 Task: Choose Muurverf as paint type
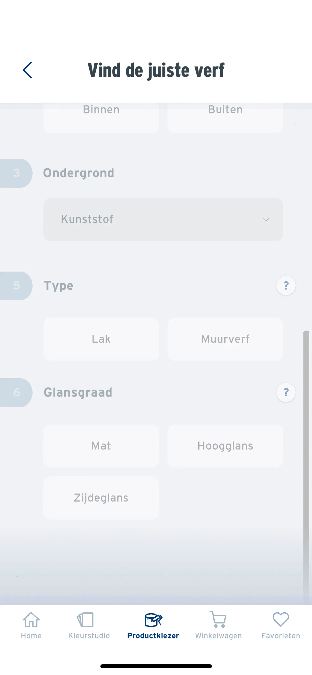click(225, 339)
